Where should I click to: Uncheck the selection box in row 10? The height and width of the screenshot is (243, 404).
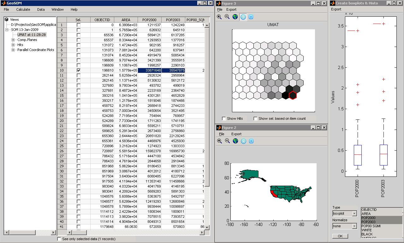click(x=79, y=70)
